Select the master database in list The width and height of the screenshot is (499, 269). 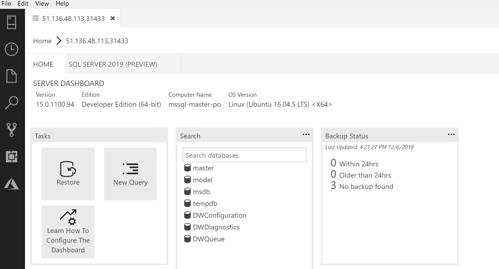(x=203, y=168)
